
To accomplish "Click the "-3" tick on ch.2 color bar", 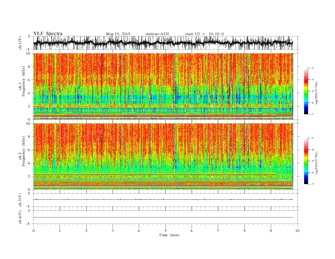I will click(x=312, y=138).
